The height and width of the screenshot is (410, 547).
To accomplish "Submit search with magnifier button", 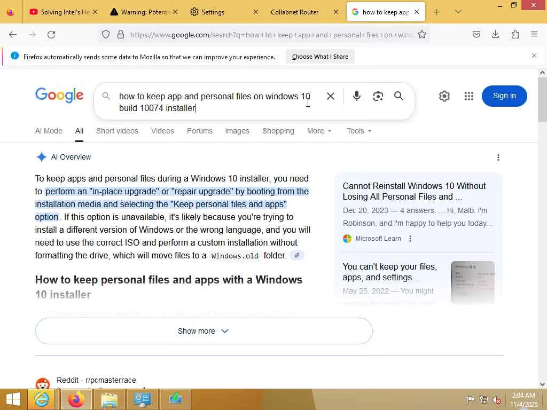I will 398,96.
